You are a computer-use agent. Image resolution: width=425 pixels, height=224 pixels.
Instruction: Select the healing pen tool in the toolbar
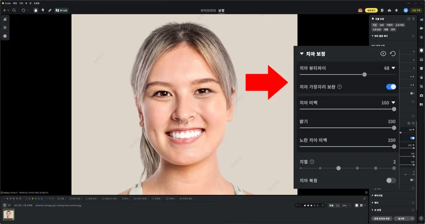click(x=50, y=10)
